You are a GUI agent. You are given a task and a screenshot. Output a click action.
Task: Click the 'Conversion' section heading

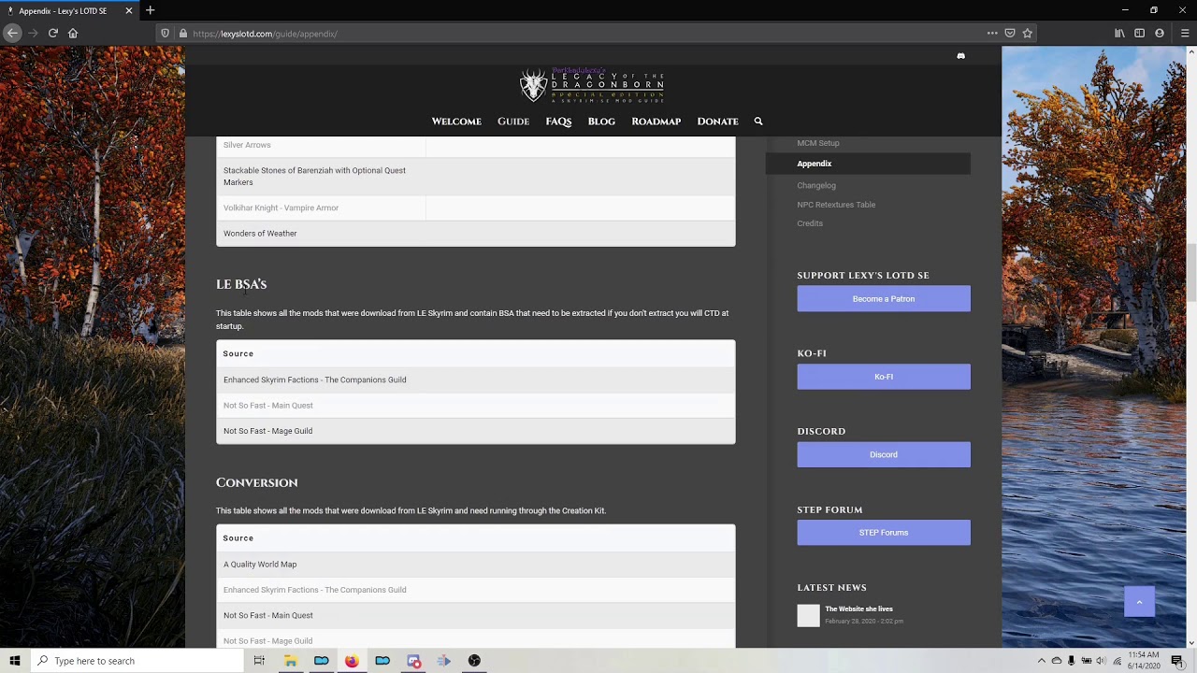257,482
